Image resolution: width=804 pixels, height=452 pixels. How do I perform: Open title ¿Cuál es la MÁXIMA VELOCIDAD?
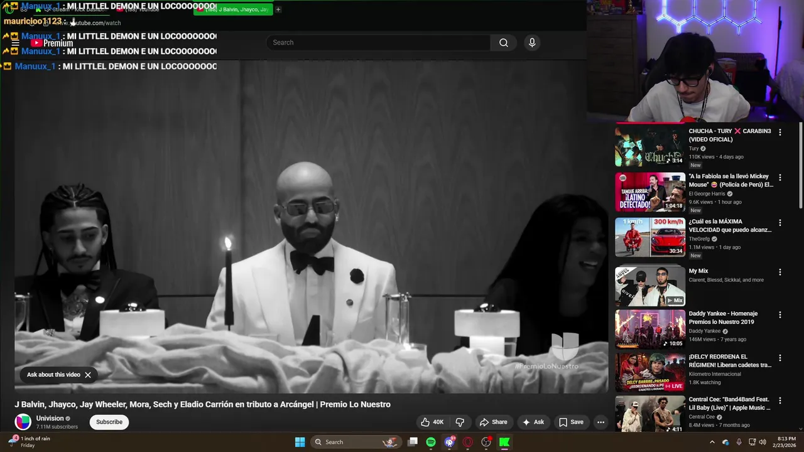point(730,225)
